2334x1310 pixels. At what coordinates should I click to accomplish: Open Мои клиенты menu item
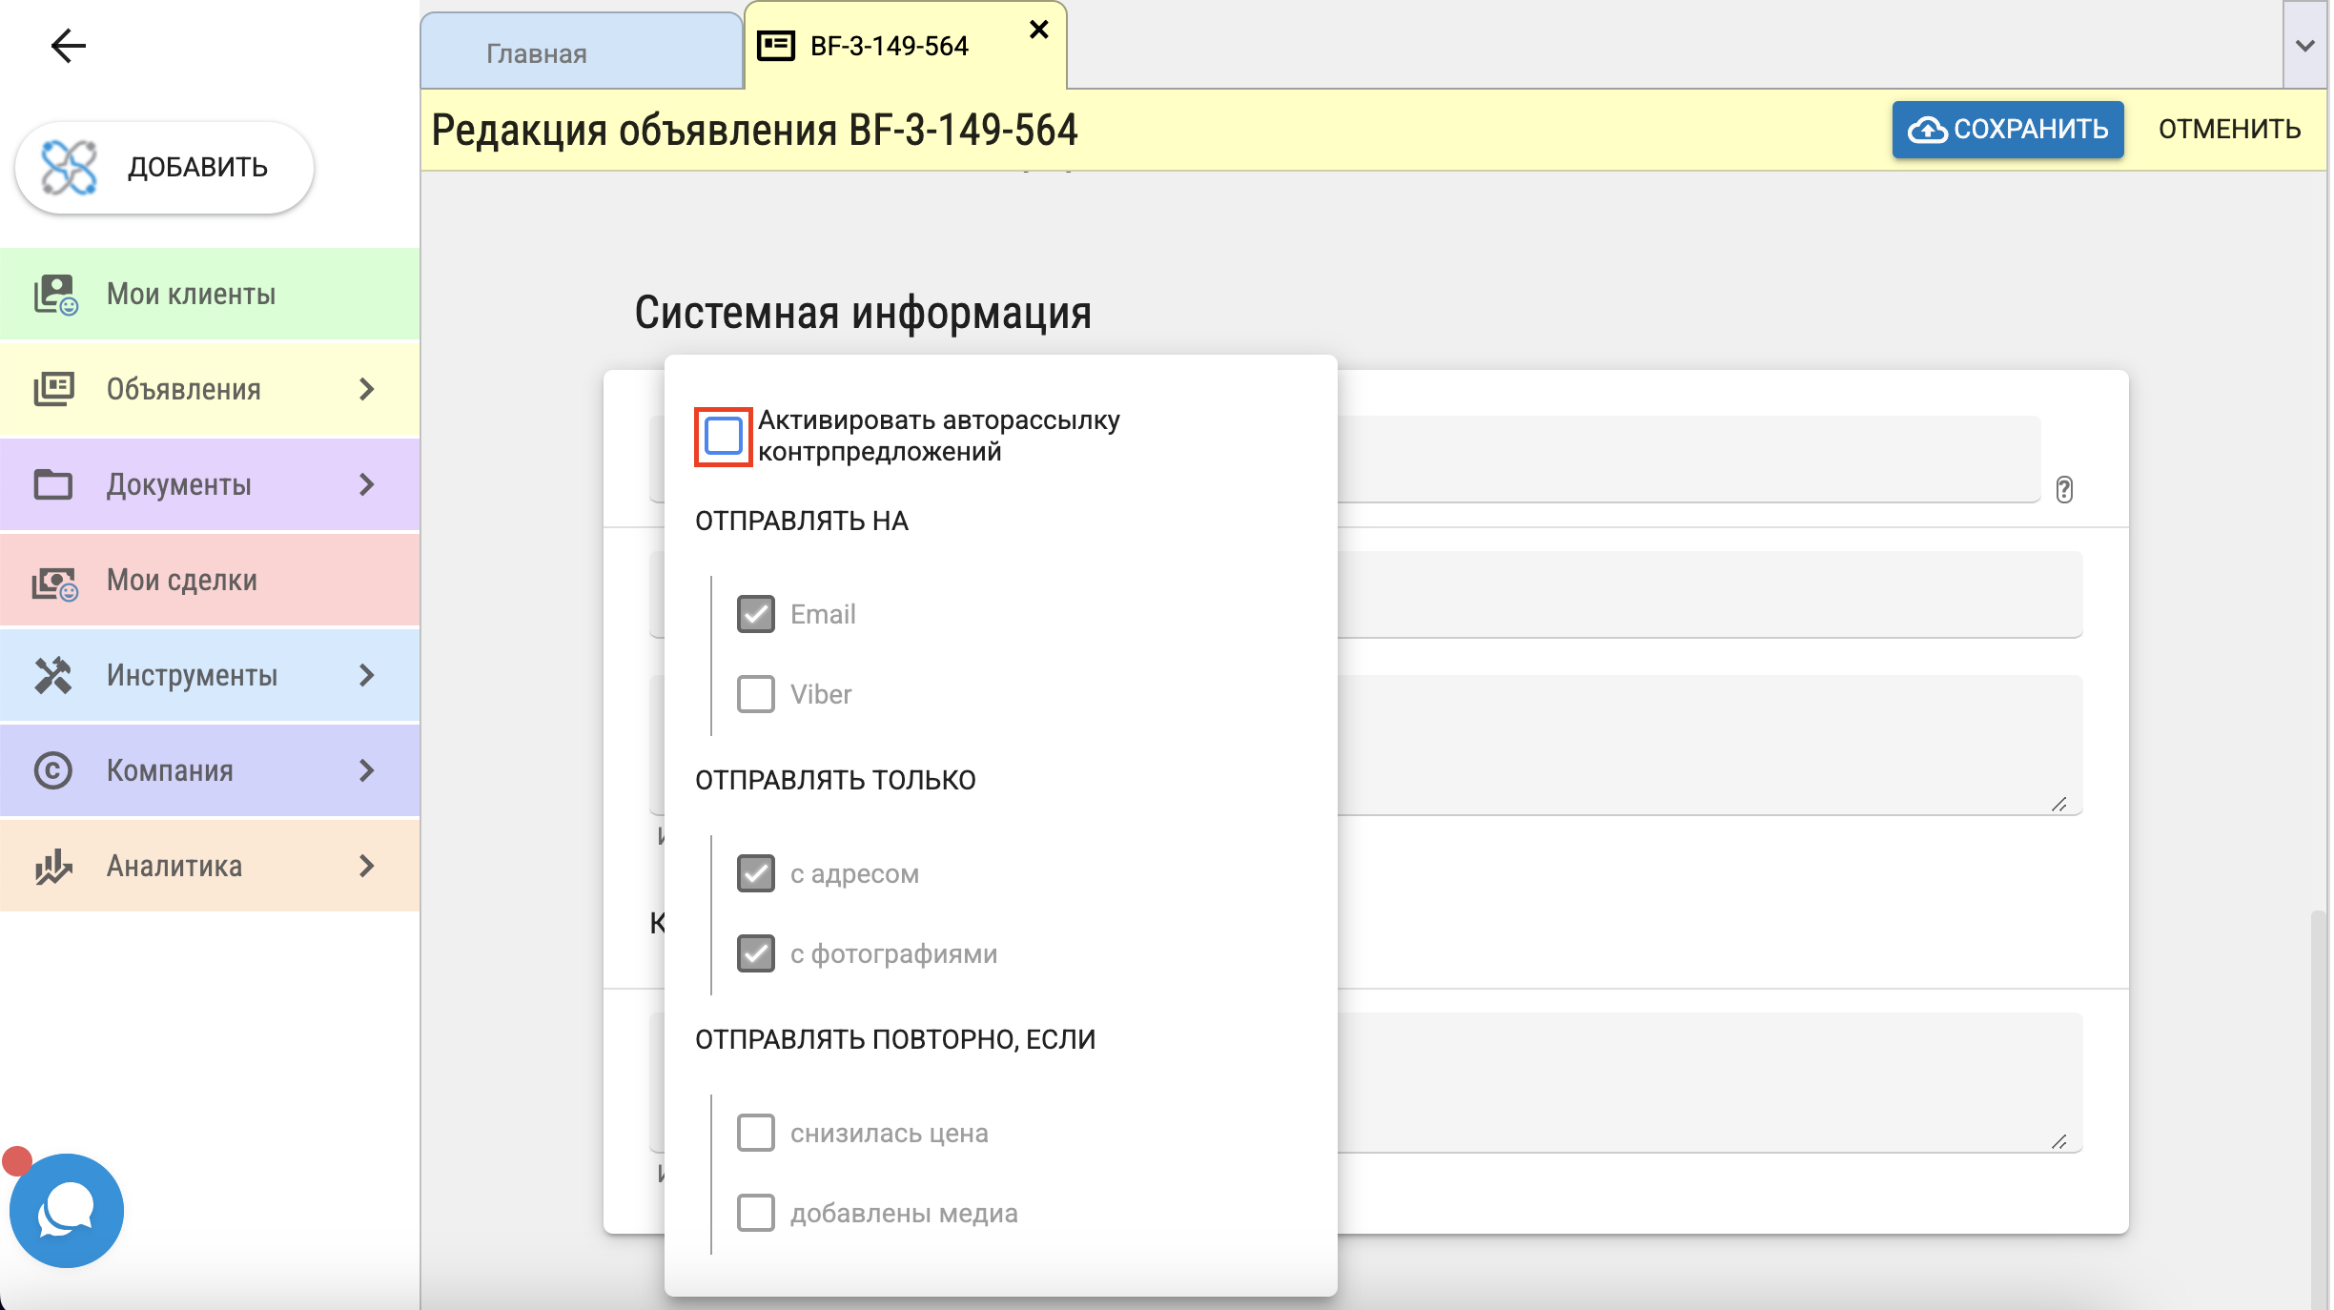[210, 294]
